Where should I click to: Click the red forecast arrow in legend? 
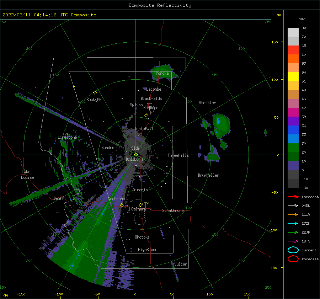point(293,197)
